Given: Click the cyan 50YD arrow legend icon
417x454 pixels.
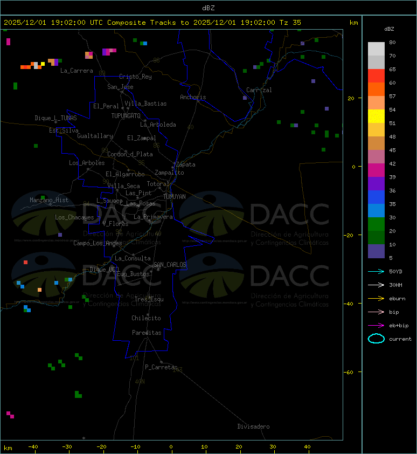Looking at the screenshot, I should pos(376,271).
